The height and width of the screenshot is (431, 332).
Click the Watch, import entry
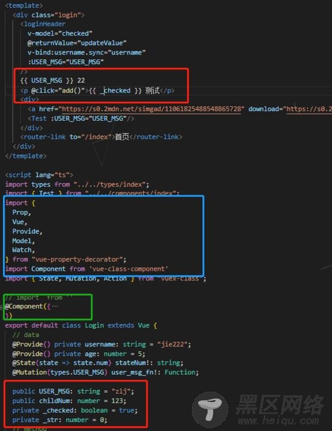(24, 250)
